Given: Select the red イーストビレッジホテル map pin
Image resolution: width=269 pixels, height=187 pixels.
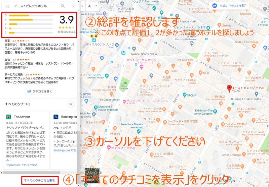Looking at the screenshot, I should pyautogui.click(x=229, y=88).
